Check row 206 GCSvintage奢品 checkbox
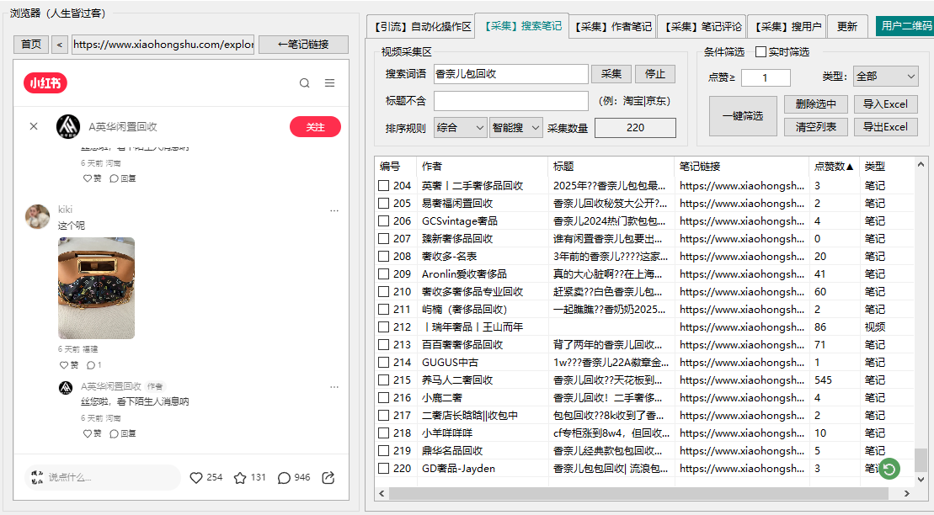934x515 pixels. point(383,220)
